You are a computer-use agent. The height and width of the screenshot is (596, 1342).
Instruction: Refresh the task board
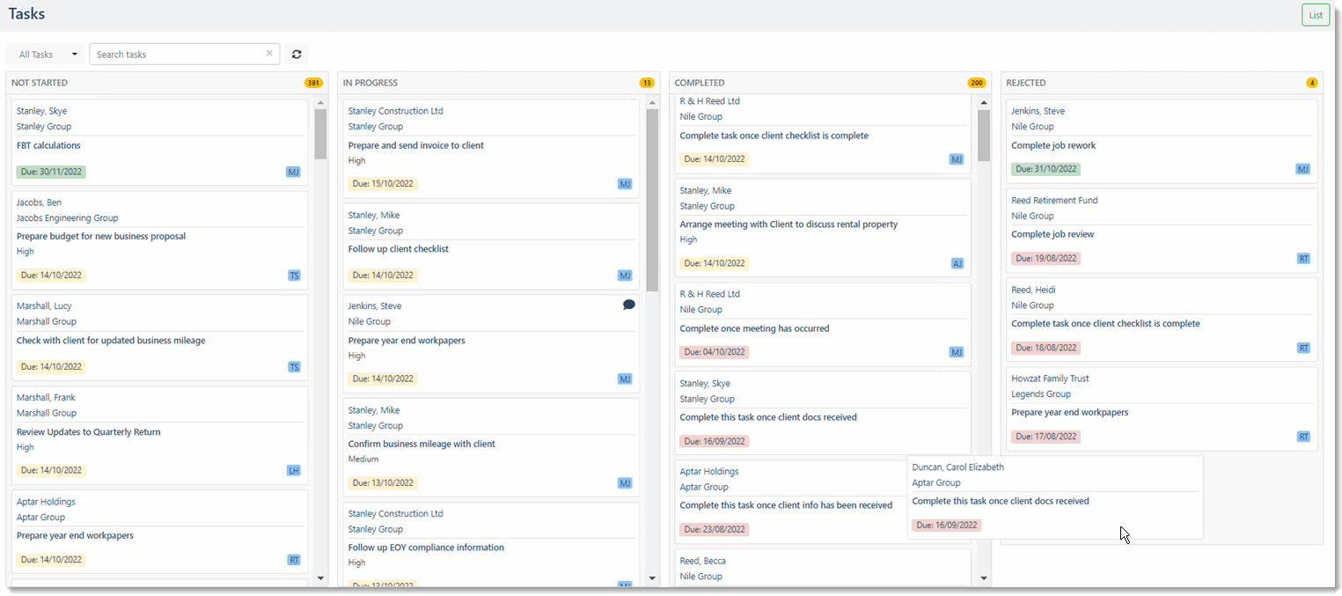click(x=297, y=54)
